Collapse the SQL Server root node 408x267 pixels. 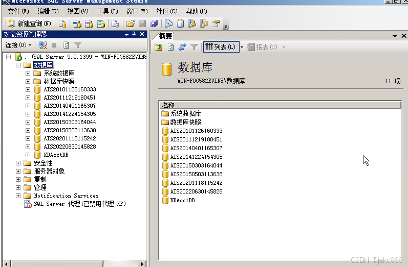[x=9, y=57]
